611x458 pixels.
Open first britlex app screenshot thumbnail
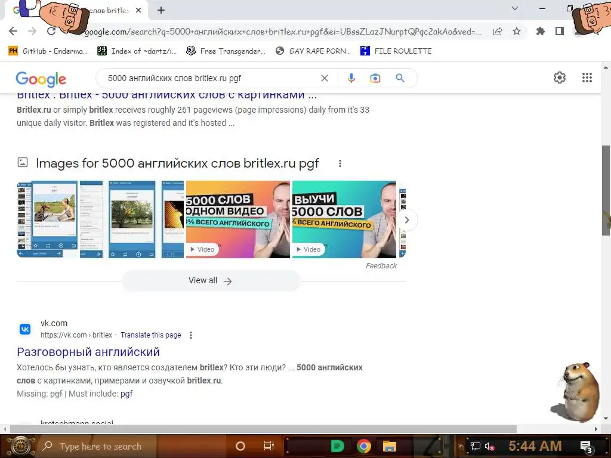47,219
